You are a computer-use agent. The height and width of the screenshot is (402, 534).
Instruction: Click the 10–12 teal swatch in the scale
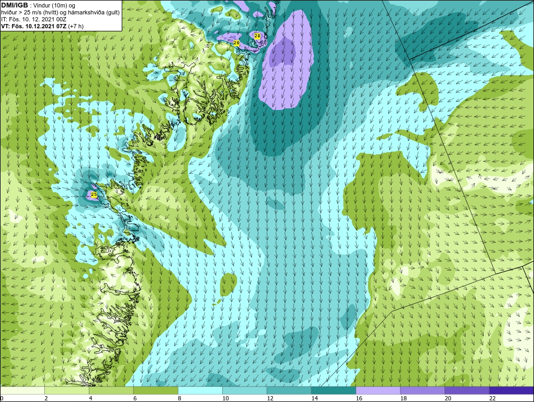point(245,390)
